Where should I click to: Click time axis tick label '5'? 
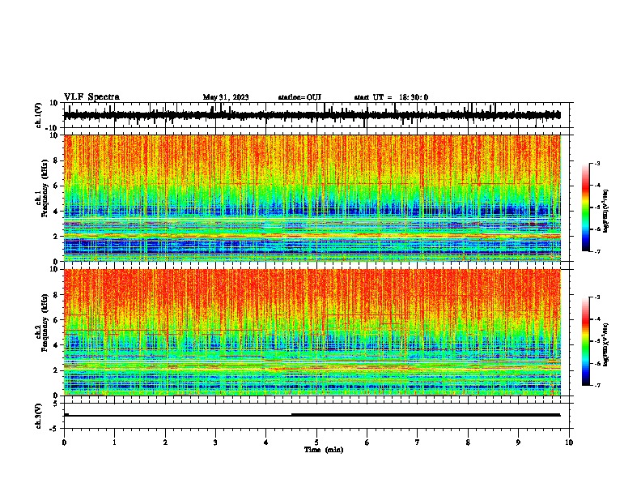click(316, 443)
